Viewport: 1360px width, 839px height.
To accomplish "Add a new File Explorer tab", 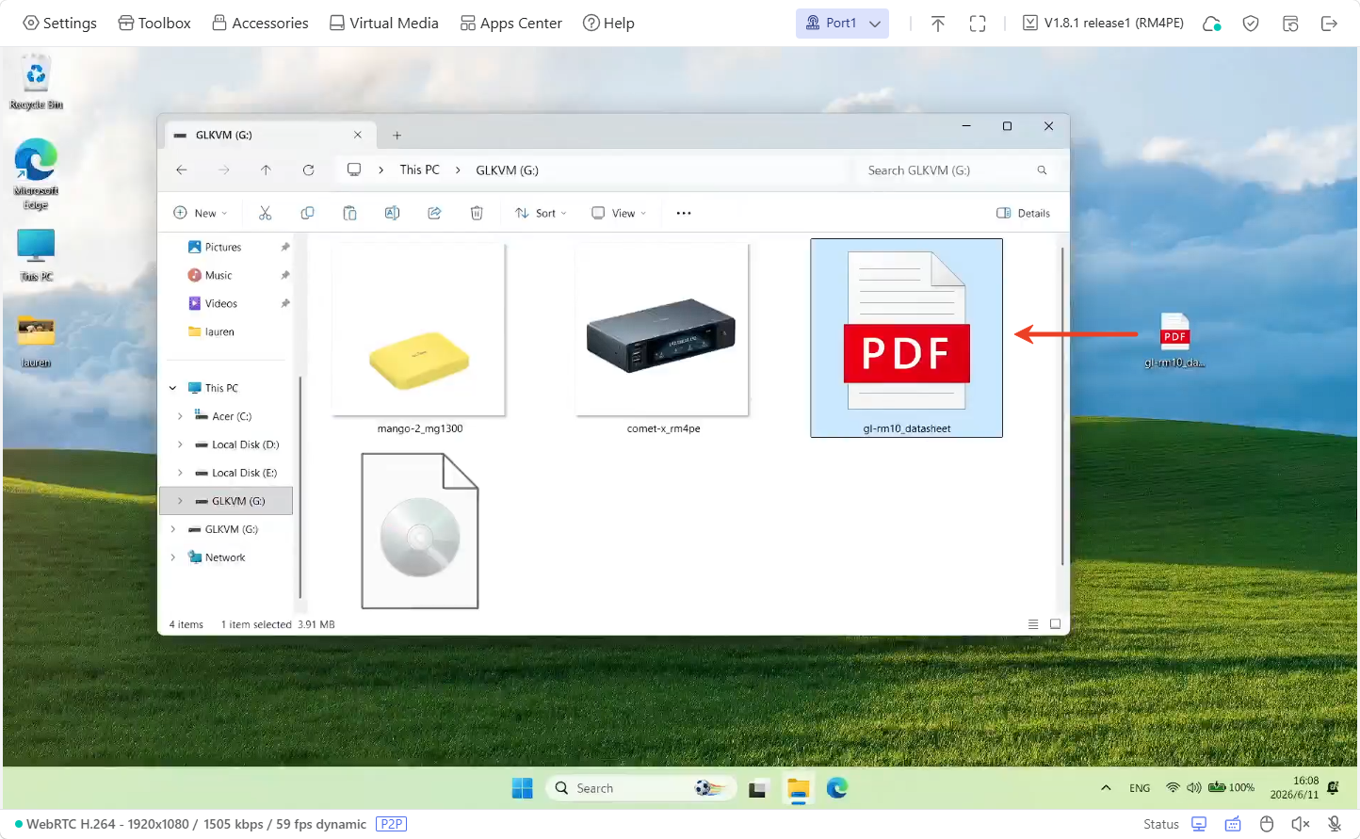I will 397,136.
